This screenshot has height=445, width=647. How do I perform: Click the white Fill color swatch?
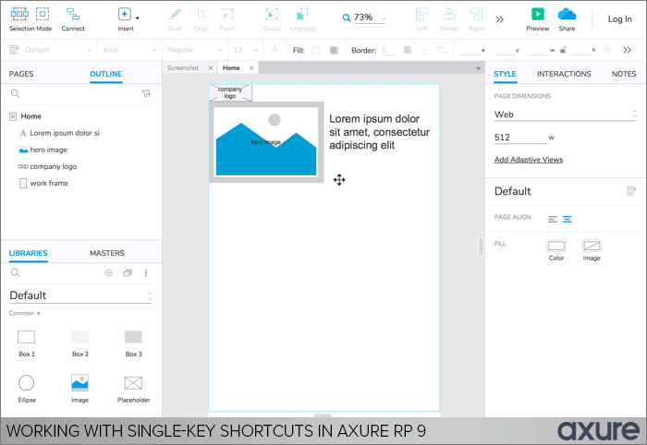(x=316, y=50)
